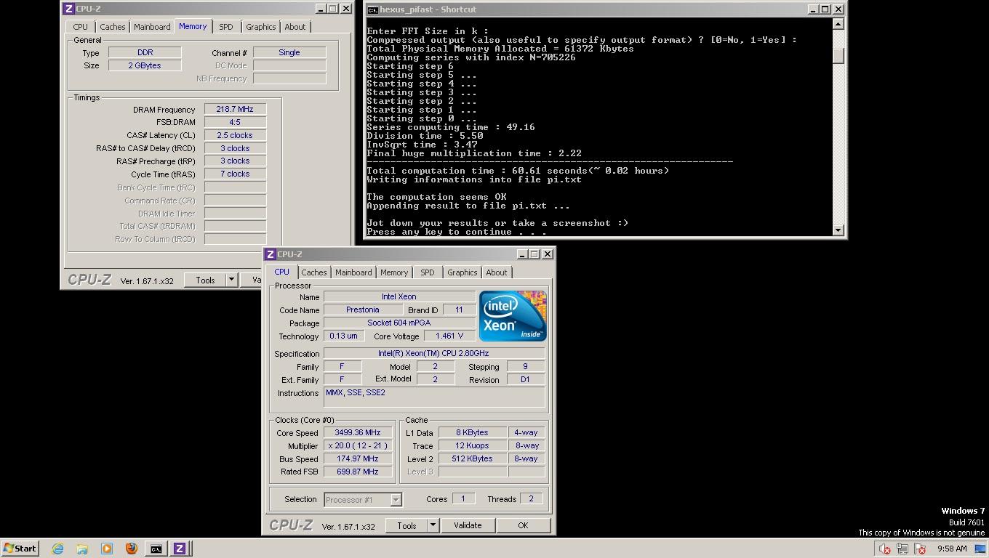Open About tab in front CPU-Z window
989x558 pixels.
tap(497, 272)
